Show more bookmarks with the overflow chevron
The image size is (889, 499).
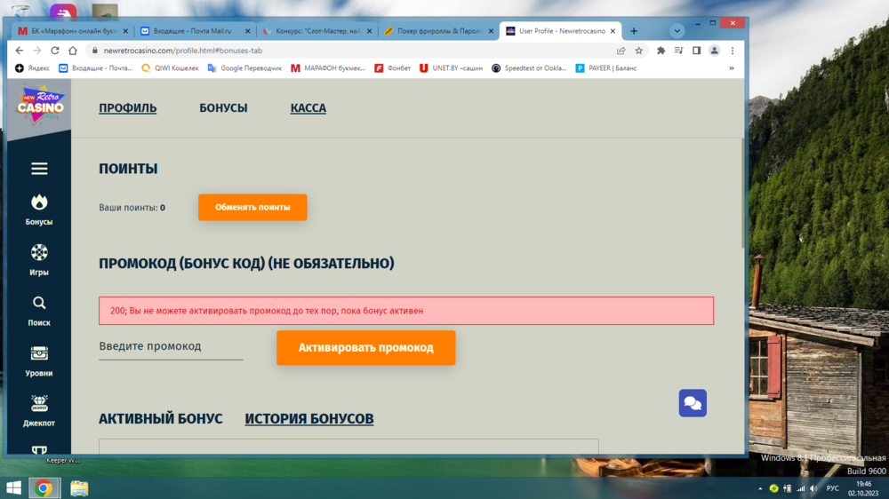point(732,67)
